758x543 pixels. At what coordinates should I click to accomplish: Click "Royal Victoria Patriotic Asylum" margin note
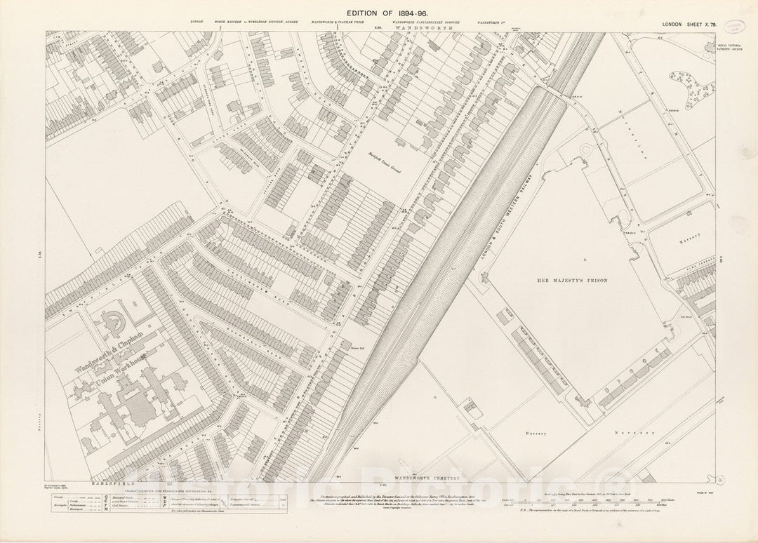pos(729,49)
